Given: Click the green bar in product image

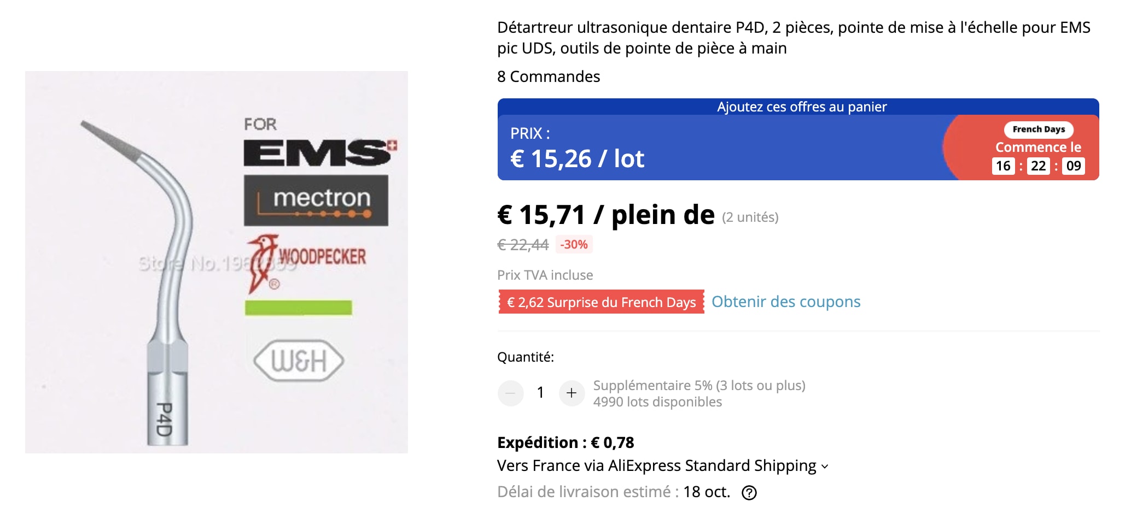Looking at the screenshot, I should point(298,308).
